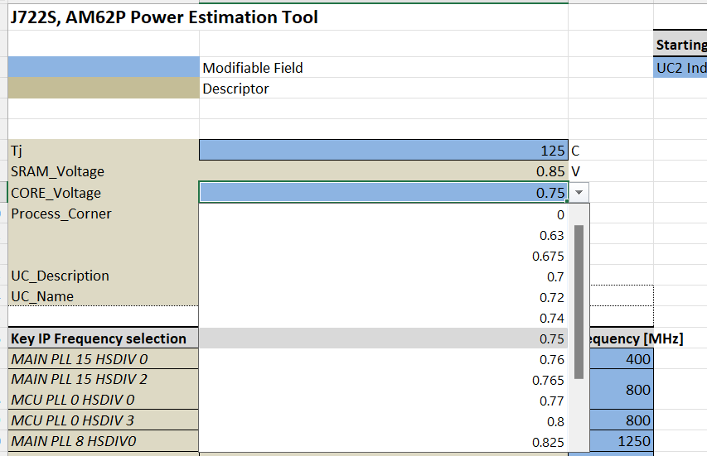Click the CORE_Voltage label cell
This screenshot has width=707, height=456.
click(x=104, y=193)
